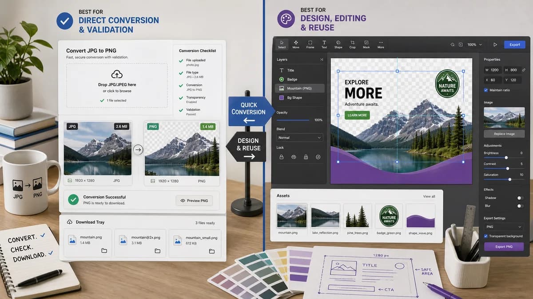Select the Bg Shape layer
This screenshot has height=299, width=533.
(x=300, y=97)
